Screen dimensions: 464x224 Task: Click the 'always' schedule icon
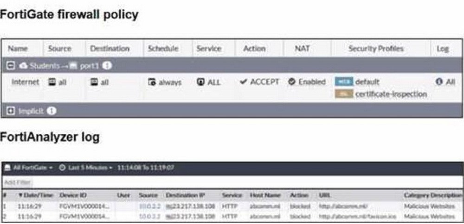[x=152, y=82]
